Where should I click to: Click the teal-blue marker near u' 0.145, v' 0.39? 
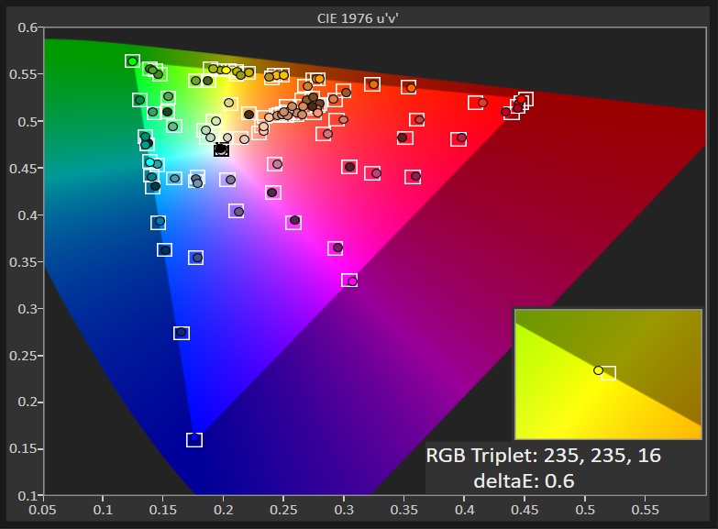tap(159, 222)
